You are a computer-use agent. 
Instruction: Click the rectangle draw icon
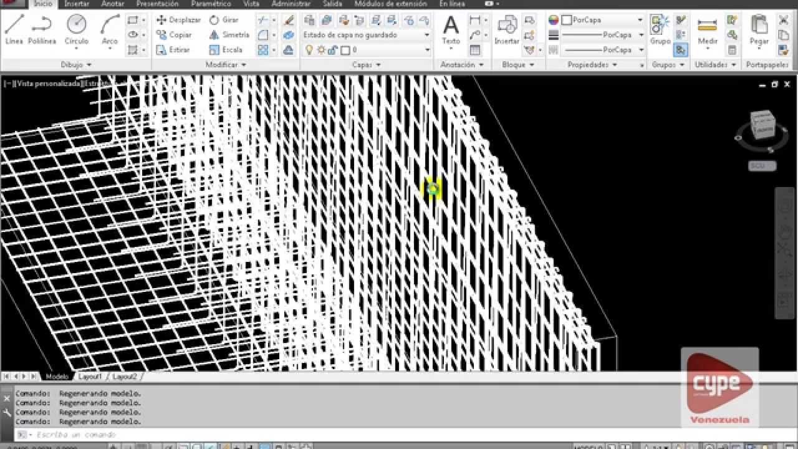(x=133, y=20)
